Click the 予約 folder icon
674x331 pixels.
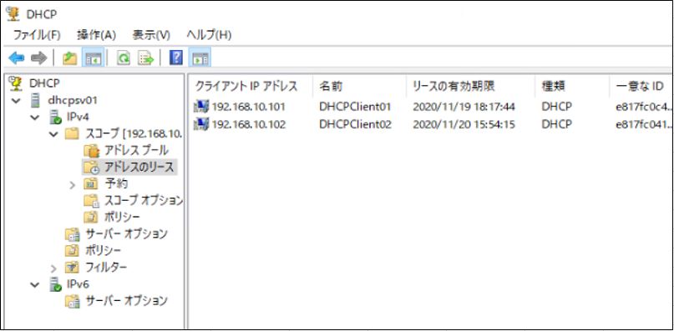[91, 183]
